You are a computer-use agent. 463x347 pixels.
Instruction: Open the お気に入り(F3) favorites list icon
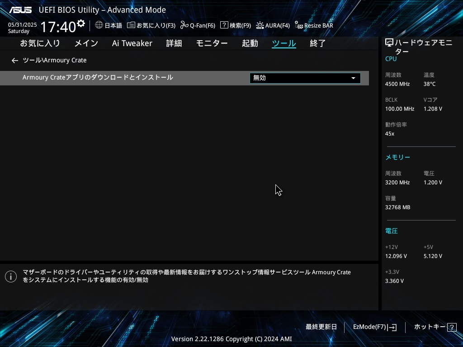coord(131,25)
